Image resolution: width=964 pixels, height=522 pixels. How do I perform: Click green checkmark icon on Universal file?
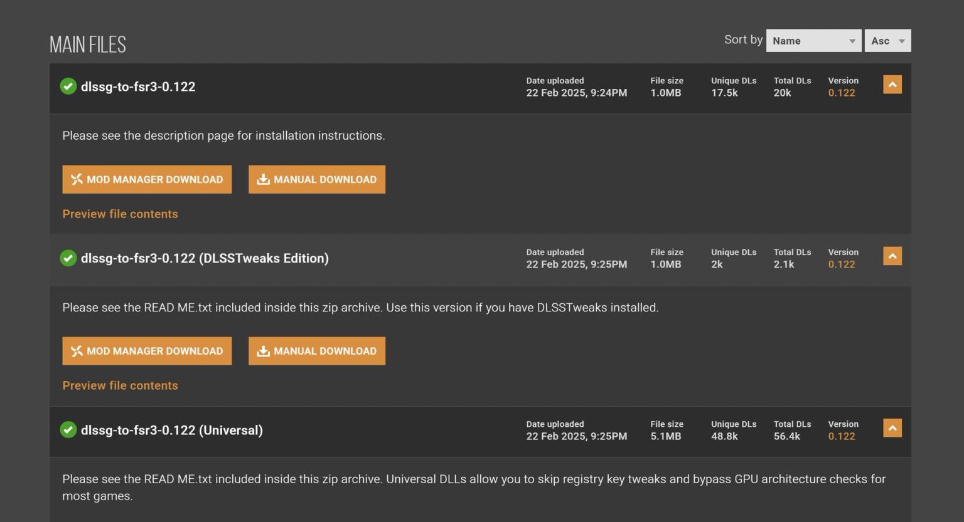(x=68, y=430)
